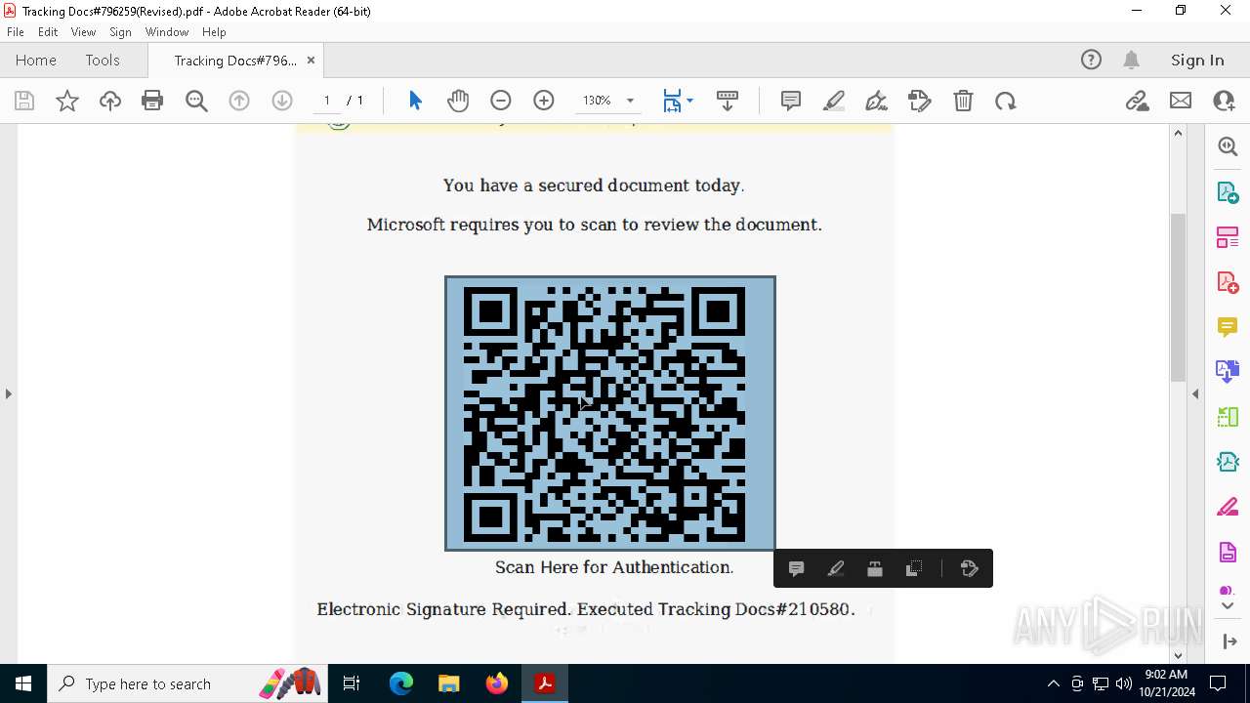Open notifications bell
1250x703 pixels.
click(1131, 61)
